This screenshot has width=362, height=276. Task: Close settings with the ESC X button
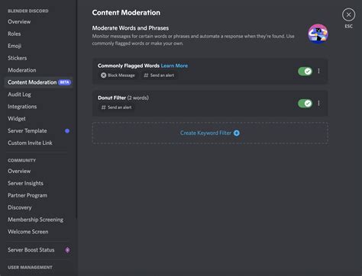click(x=348, y=15)
